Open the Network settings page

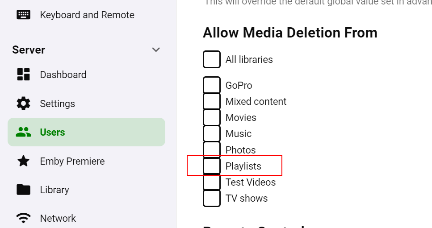click(x=58, y=218)
